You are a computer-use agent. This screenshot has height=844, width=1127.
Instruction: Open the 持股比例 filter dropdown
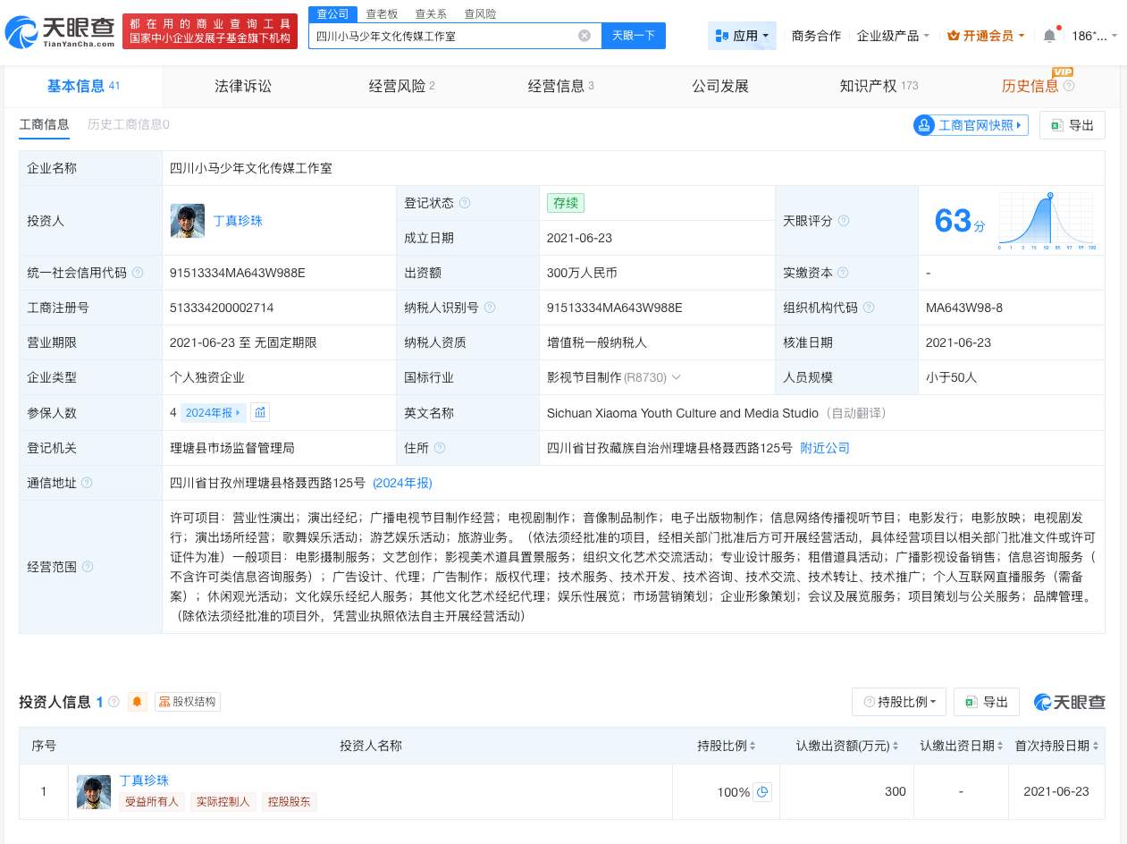click(x=899, y=702)
